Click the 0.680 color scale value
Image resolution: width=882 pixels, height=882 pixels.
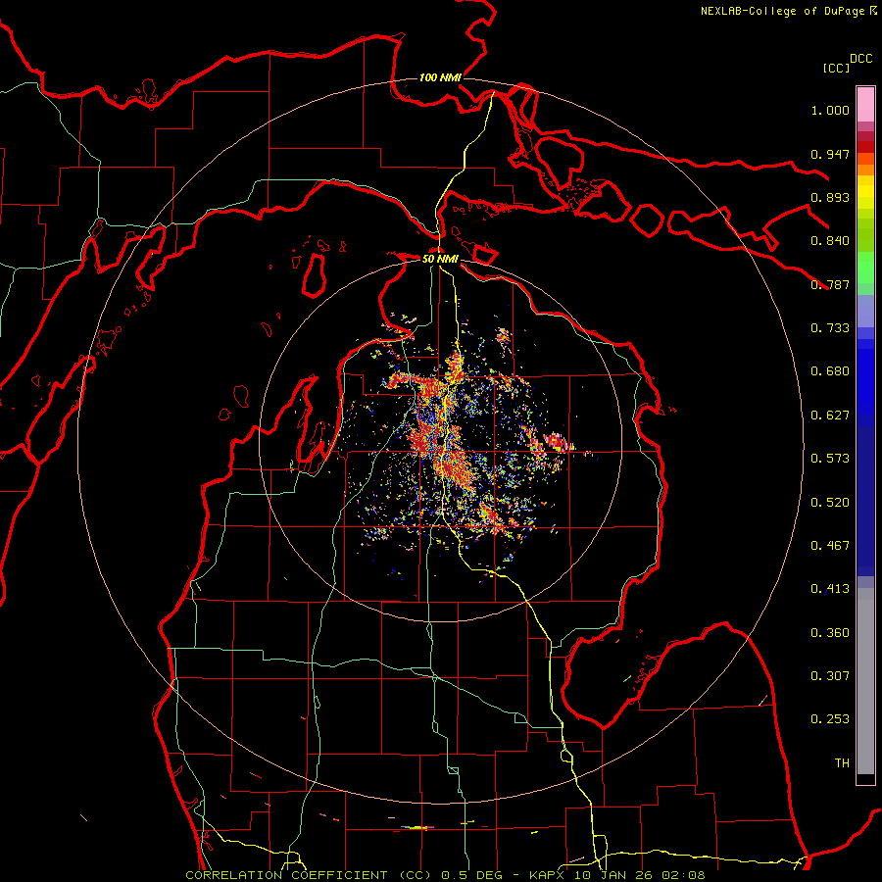(830, 371)
